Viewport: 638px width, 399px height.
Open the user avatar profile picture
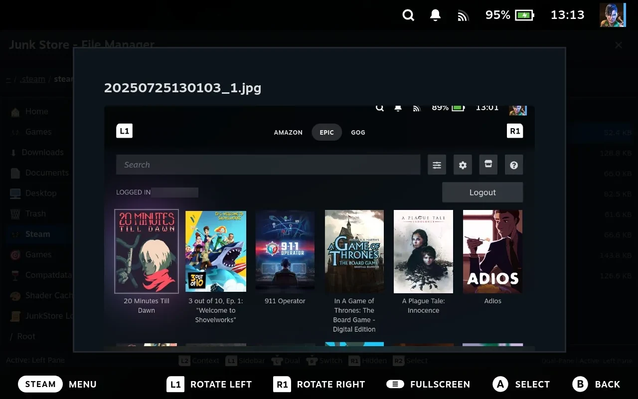pos(613,15)
